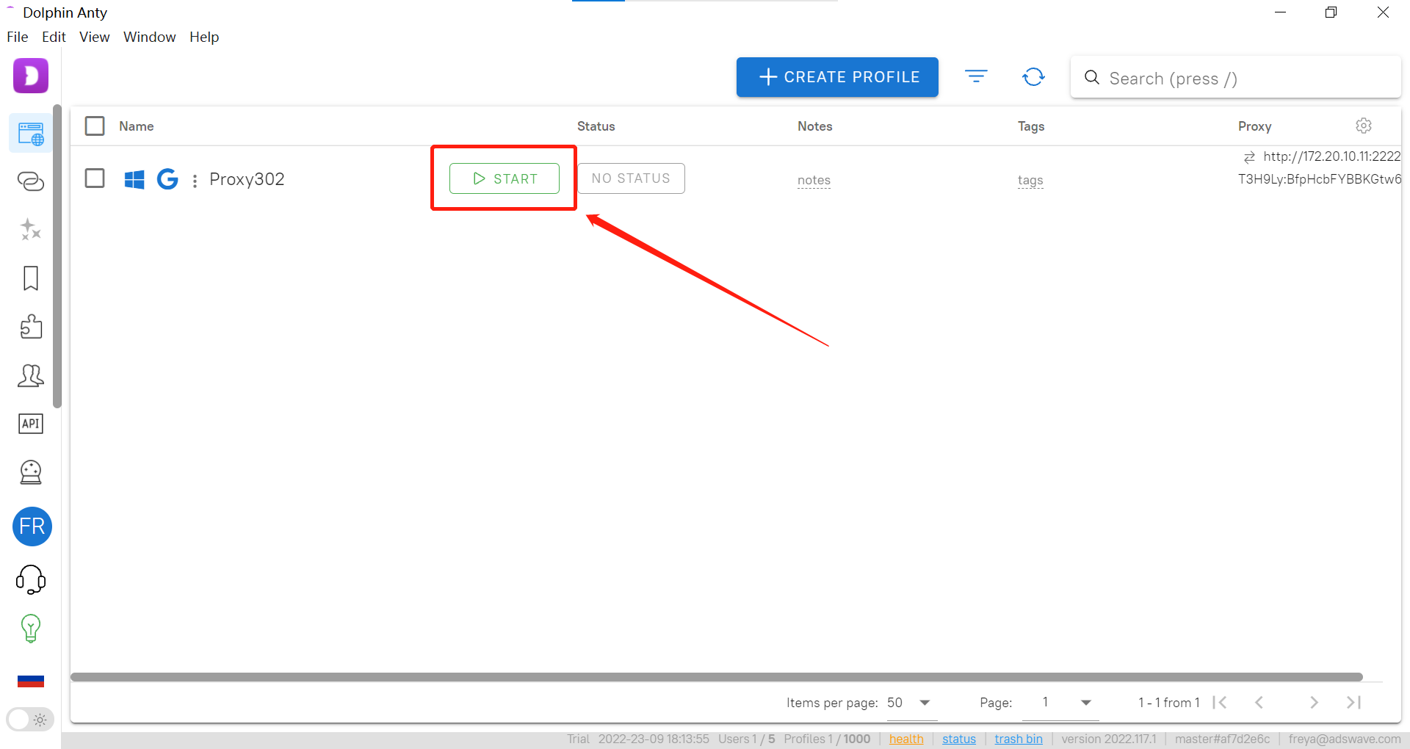Open the proxies chain-link sidebar icon
The height and width of the screenshot is (749, 1410).
(31, 181)
